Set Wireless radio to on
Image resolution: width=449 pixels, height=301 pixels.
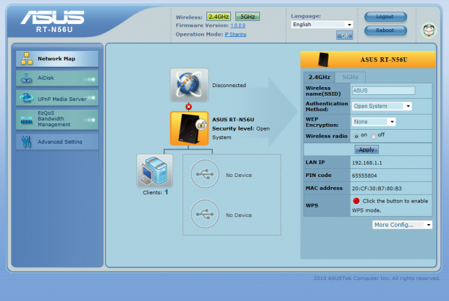point(356,136)
